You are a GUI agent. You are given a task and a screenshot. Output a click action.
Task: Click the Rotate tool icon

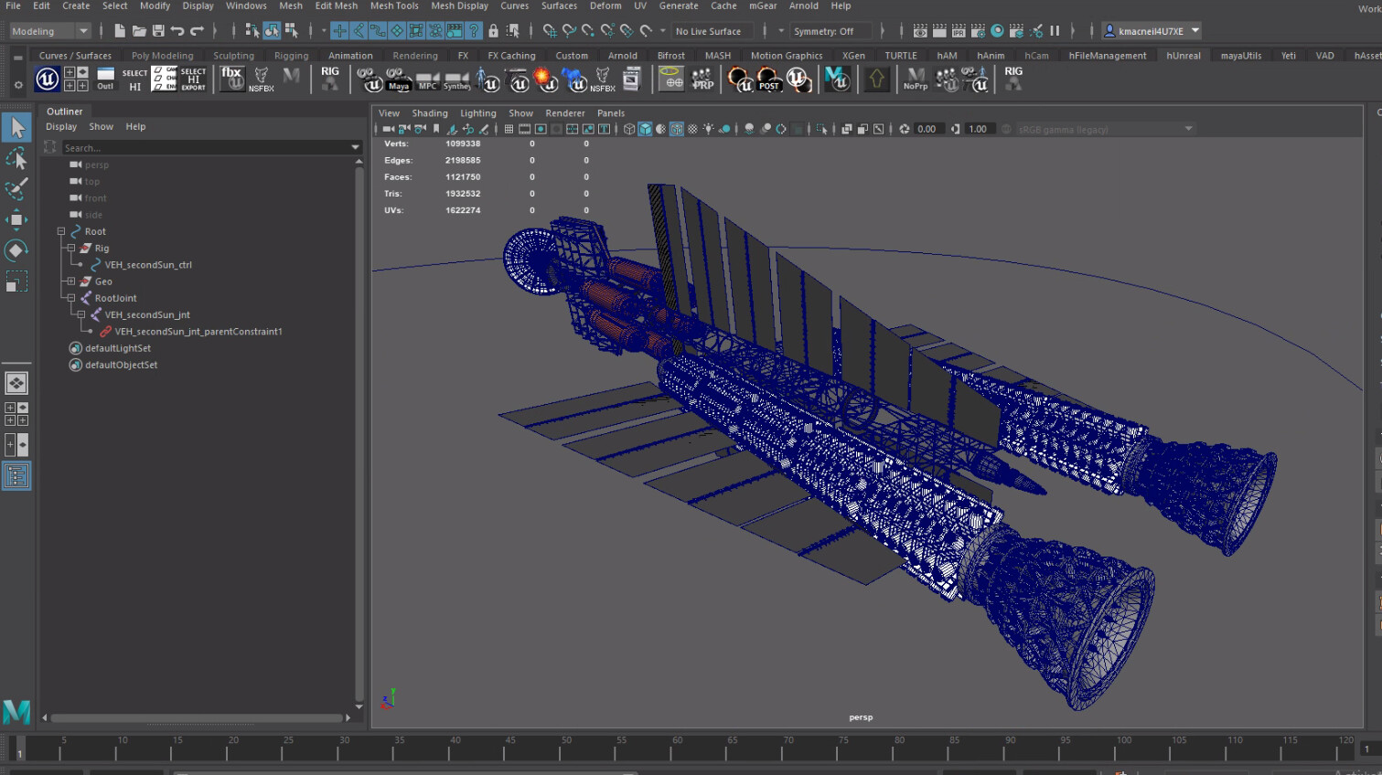[16, 250]
